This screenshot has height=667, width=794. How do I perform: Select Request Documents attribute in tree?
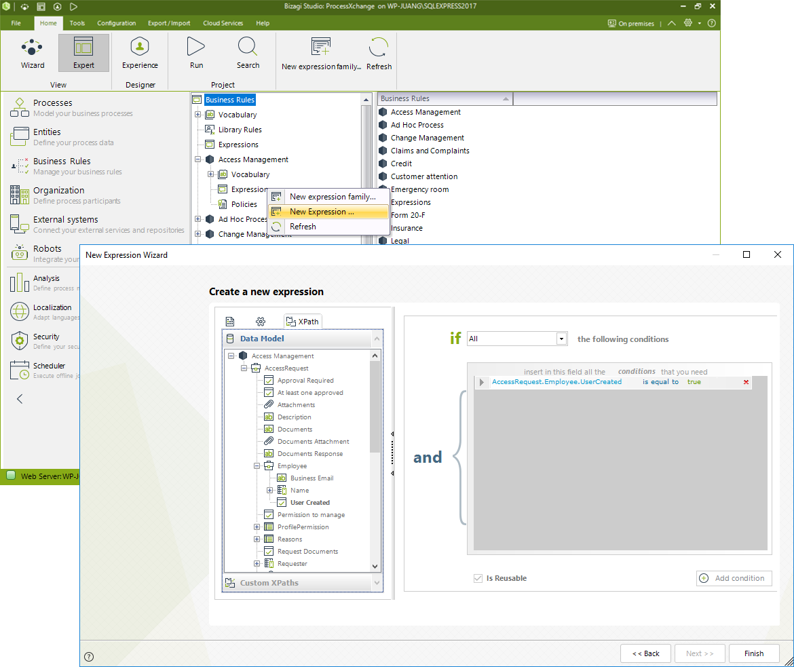click(x=307, y=552)
